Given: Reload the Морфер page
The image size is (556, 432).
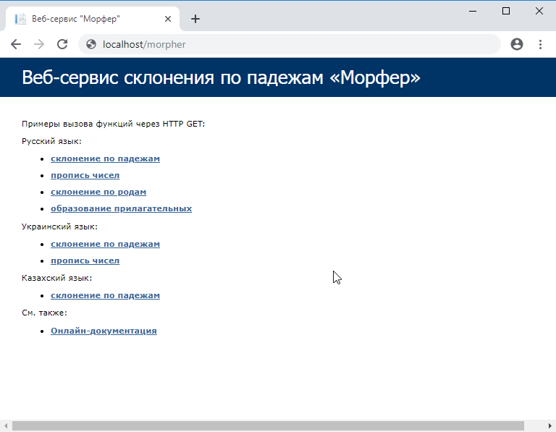Looking at the screenshot, I should (x=62, y=44).
